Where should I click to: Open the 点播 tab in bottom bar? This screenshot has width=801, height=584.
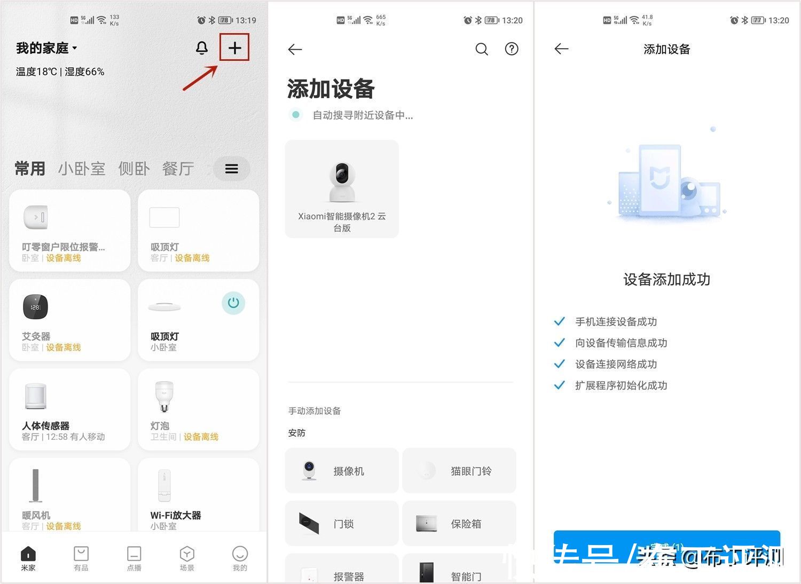coord(134,558)
